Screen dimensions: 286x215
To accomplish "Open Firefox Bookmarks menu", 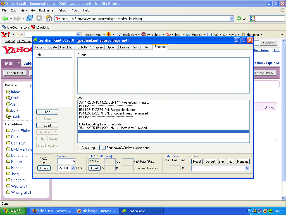I will point(46,10).
